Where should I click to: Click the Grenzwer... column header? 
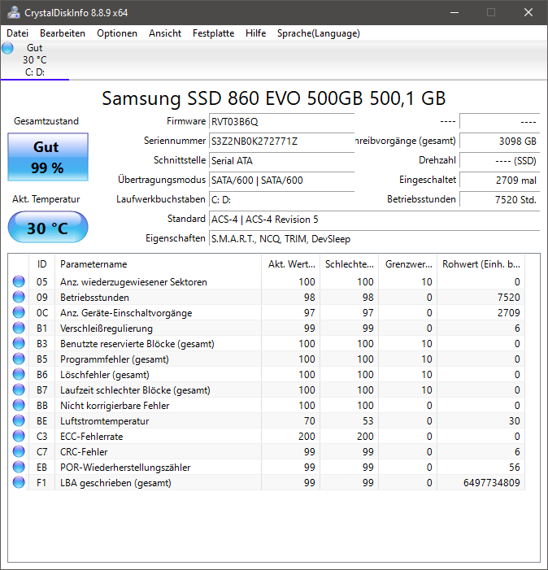coord(407,264)
